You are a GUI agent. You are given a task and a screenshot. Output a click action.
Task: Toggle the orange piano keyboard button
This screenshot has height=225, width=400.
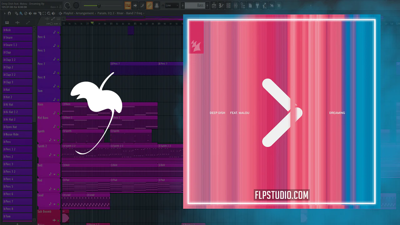coord(128,5)
